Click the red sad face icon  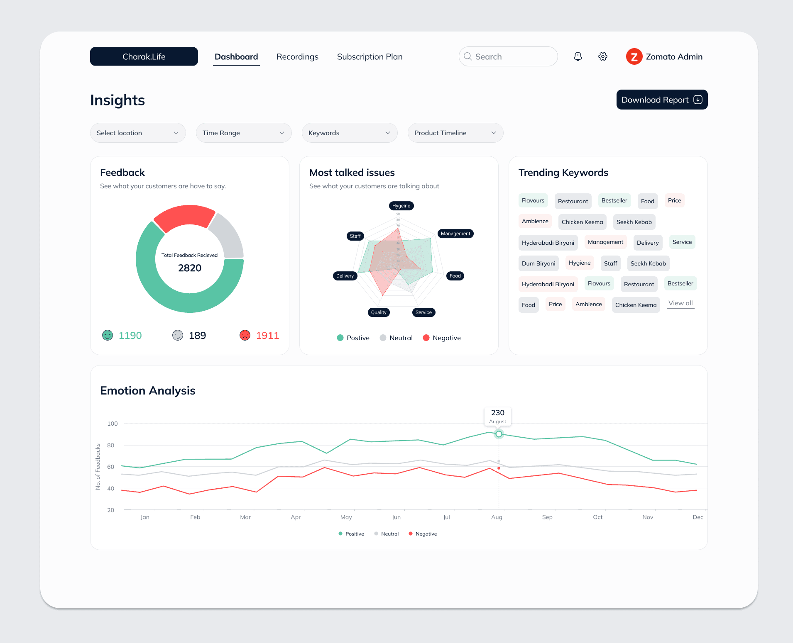coord(245,335)
